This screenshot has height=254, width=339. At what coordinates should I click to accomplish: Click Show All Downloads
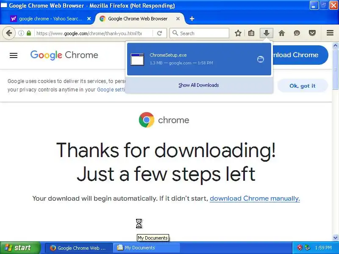click(199, 86)
